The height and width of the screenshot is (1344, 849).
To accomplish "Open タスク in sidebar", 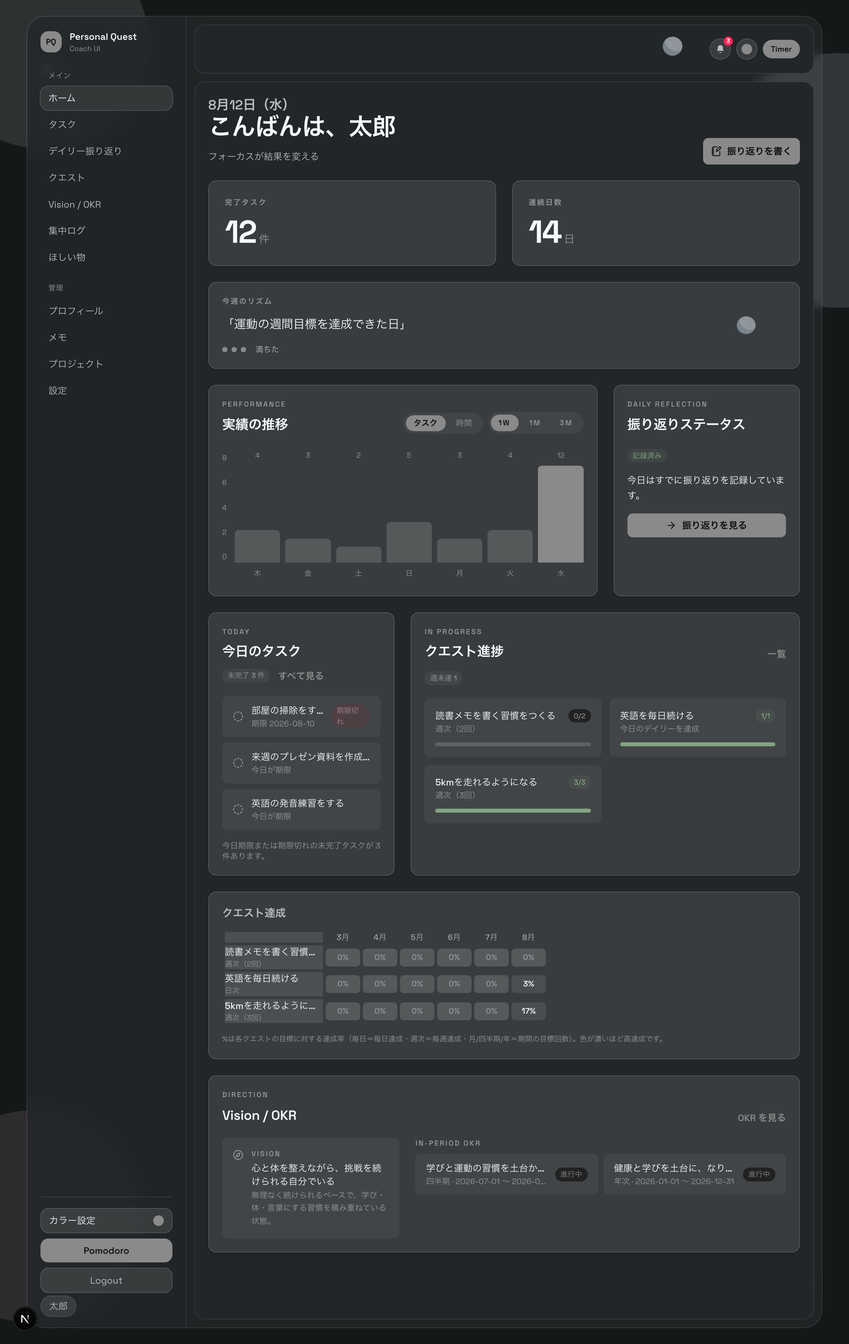I will 106,124.
